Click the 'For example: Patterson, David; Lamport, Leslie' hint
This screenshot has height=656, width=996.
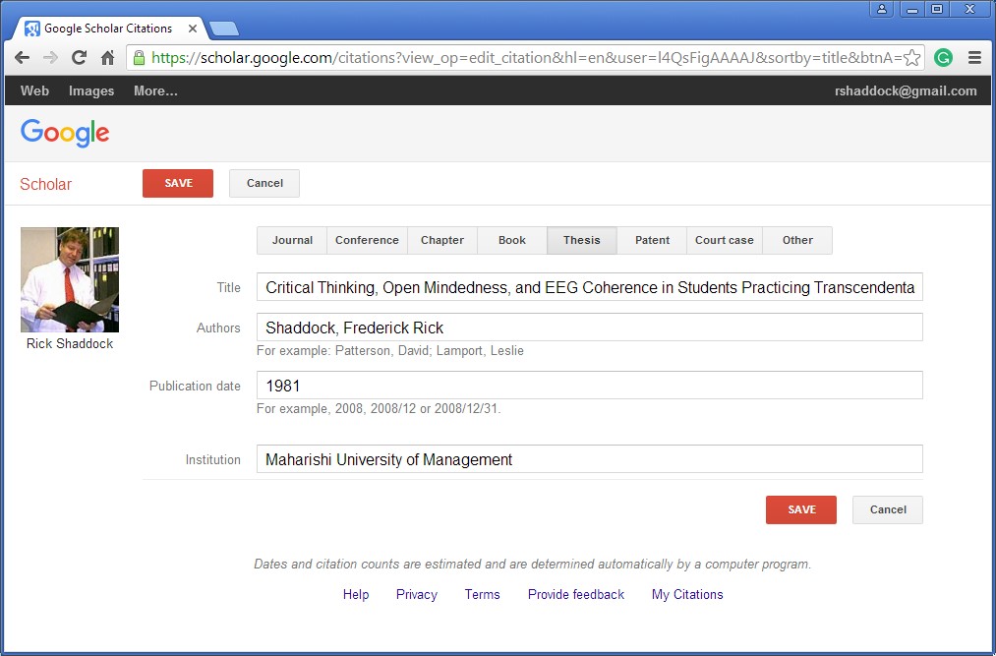(x=390, y=351)
